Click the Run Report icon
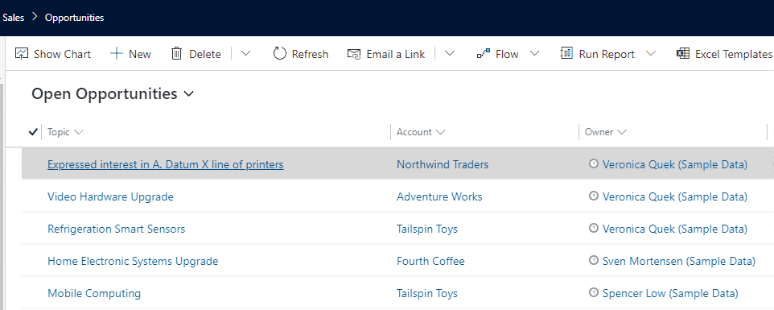774x310 pixels. pyautogui.click(x=566, y=53)
